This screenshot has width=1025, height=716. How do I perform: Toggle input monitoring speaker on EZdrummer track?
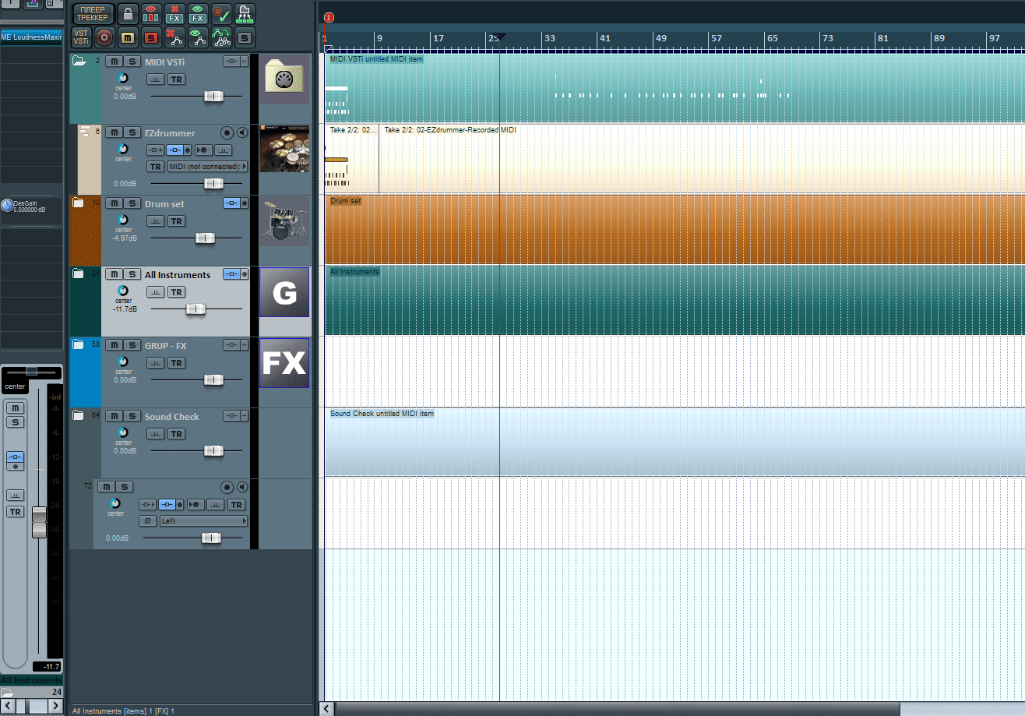(242, 132)
